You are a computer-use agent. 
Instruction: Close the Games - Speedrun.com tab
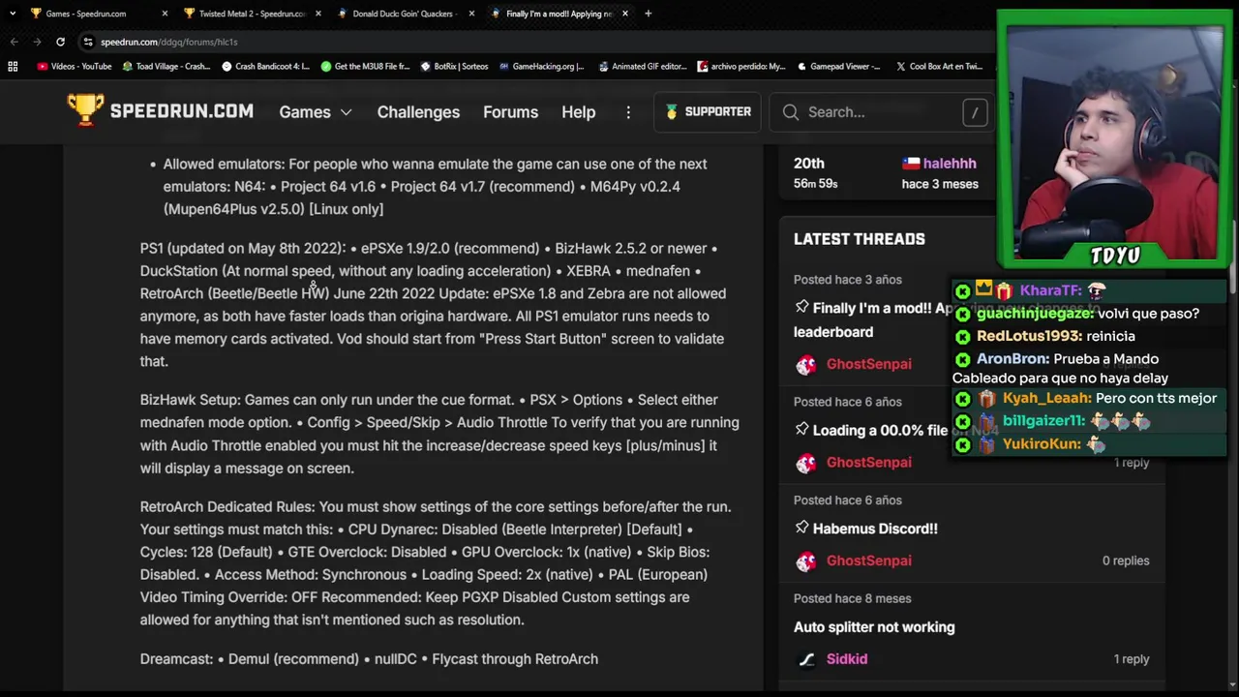[x=165, y=14]
